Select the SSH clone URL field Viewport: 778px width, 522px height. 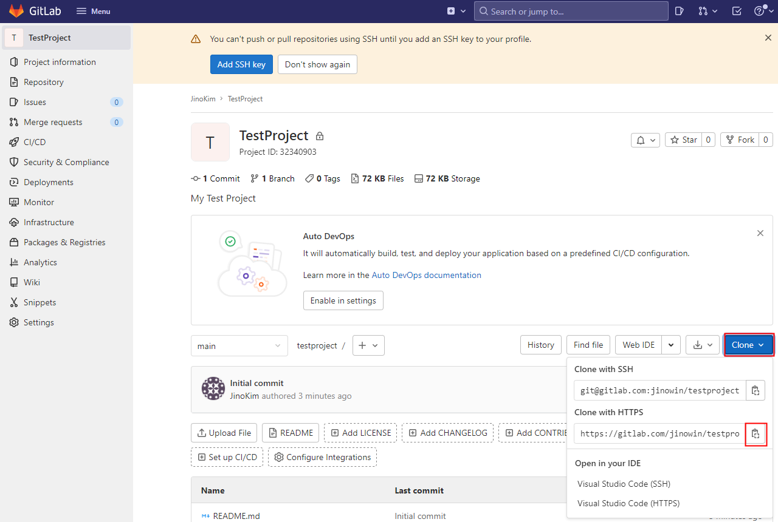[660, 390]
